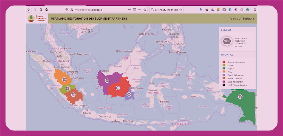Click the colorful square extension icon
Image resolution: width=283 pixels, height=136 pixels.
218,10
